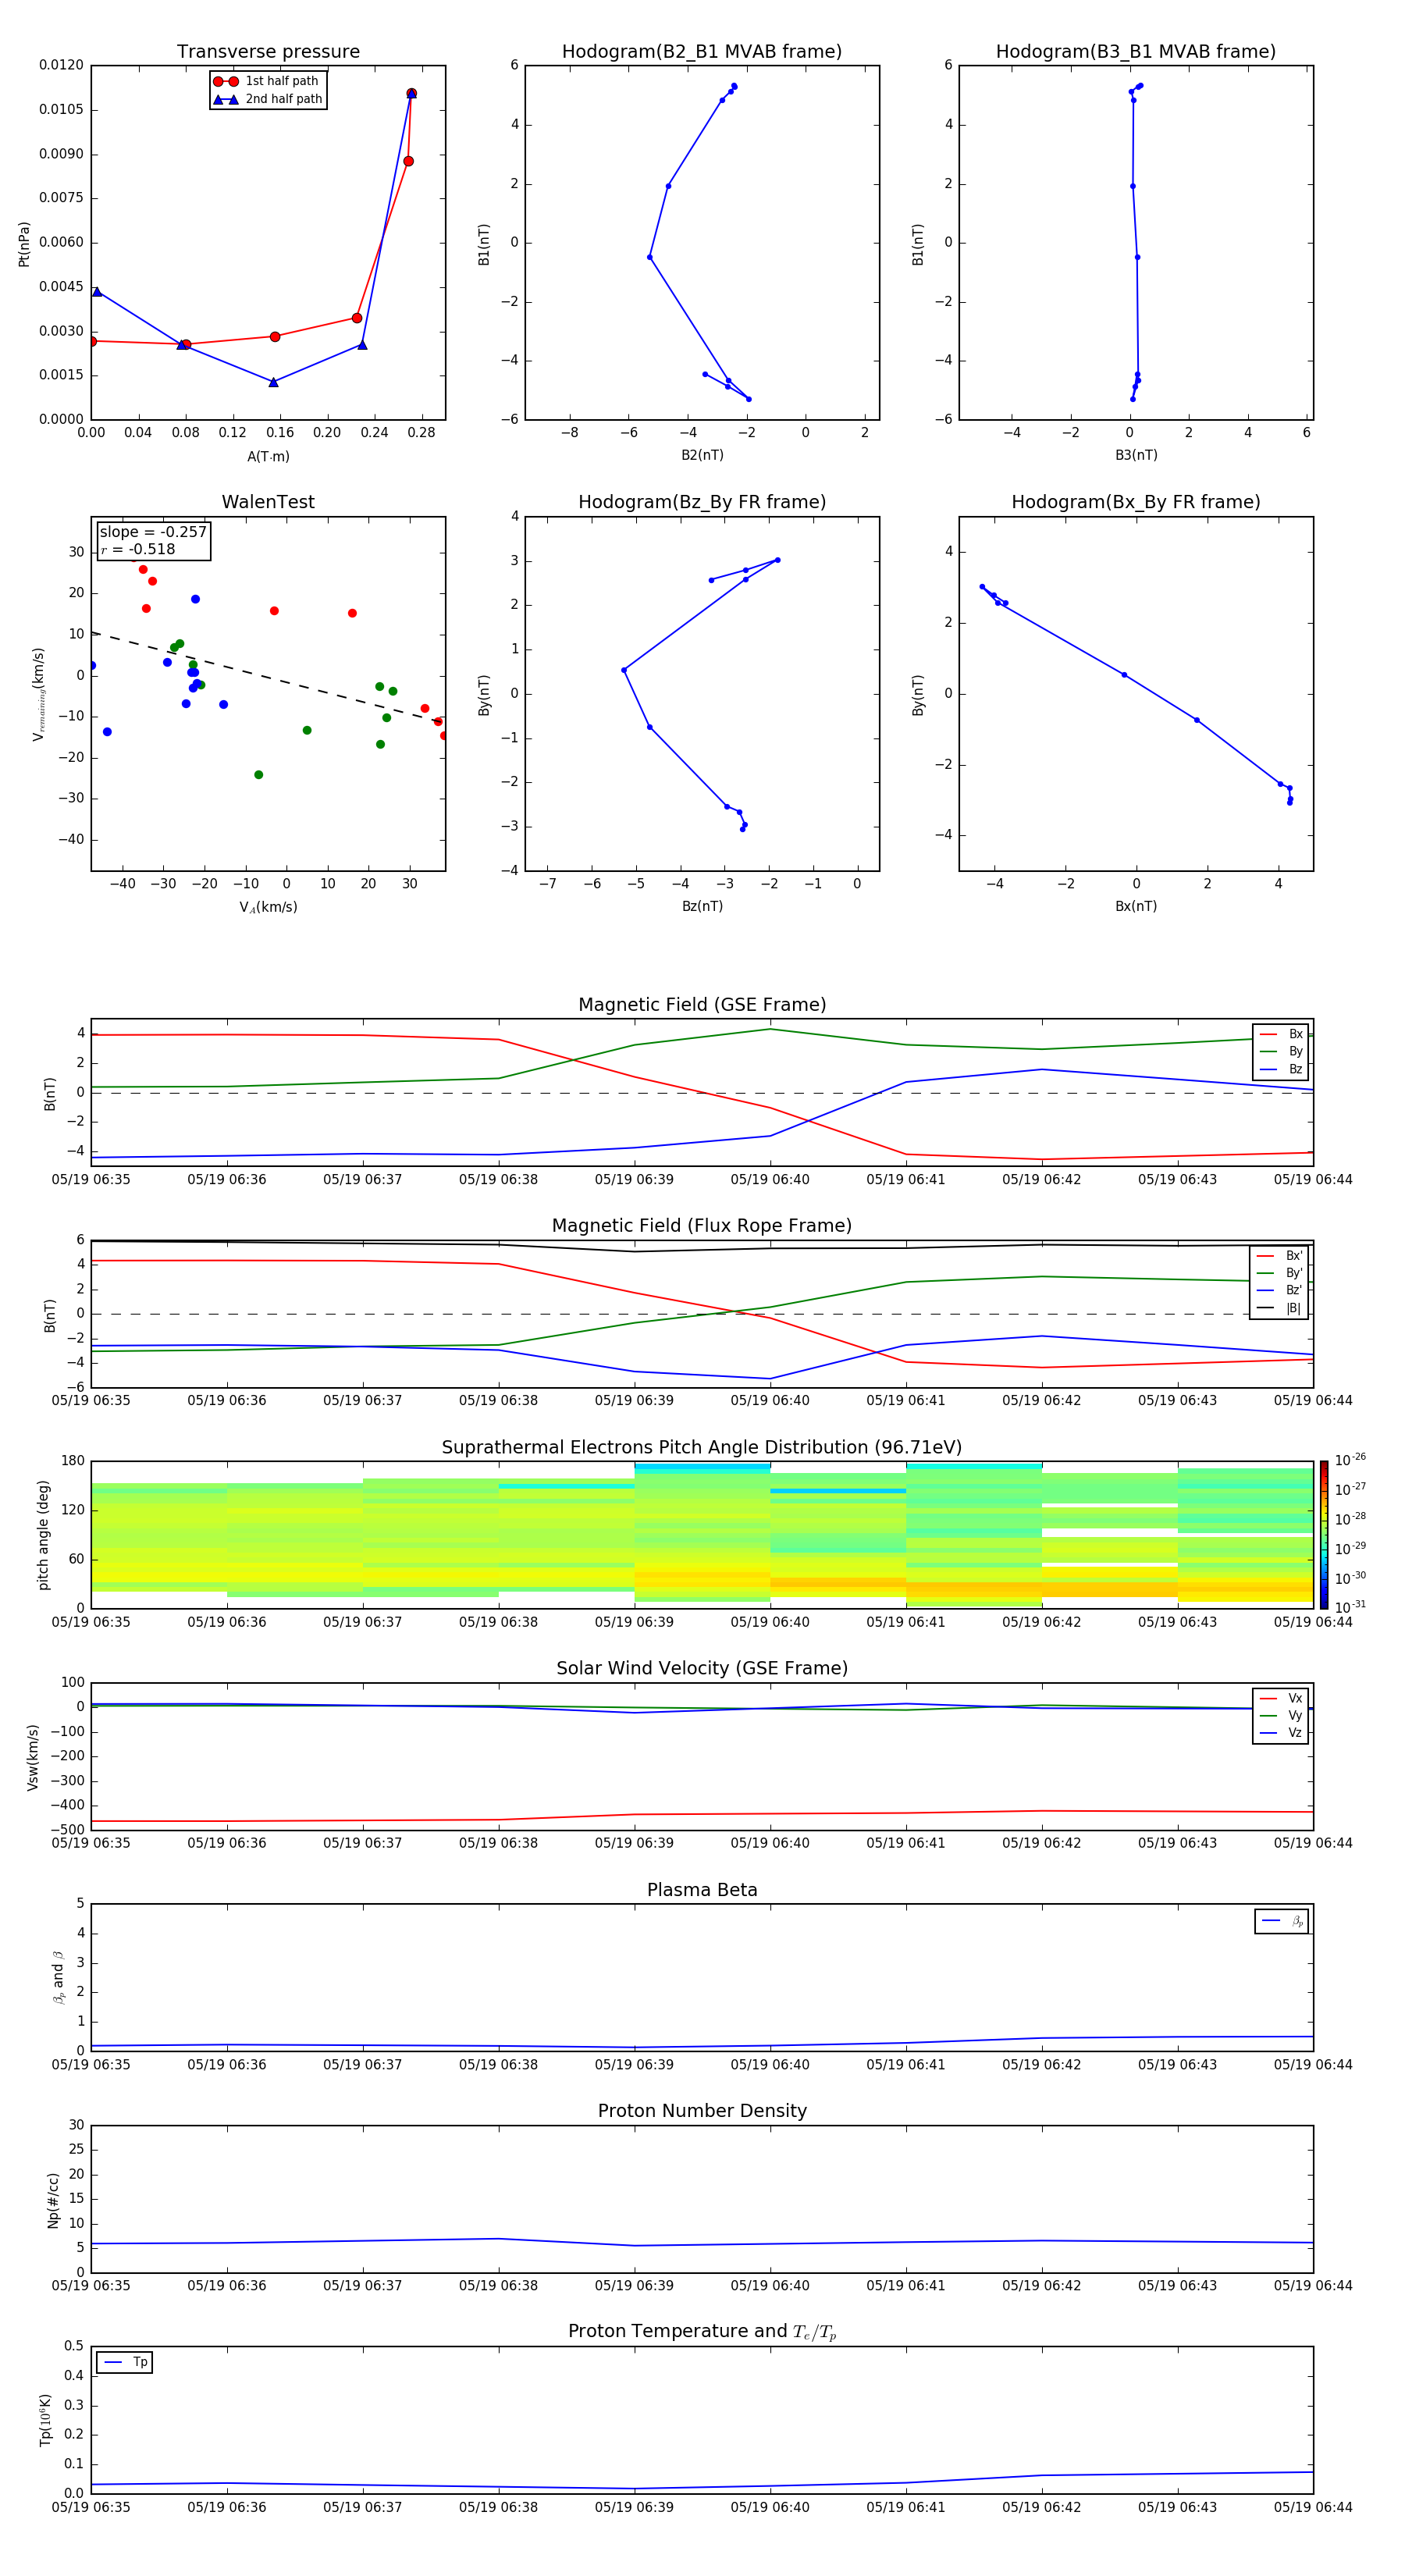Click the 'r = -0.518' annotation
The height and width of the screenshot is (2576, 1405).
138,549
